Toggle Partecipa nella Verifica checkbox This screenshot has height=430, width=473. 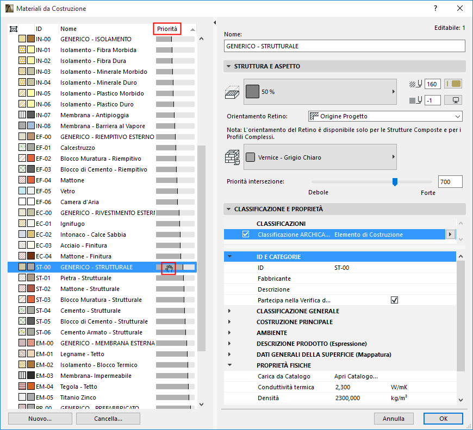click(x=394, y=300)
